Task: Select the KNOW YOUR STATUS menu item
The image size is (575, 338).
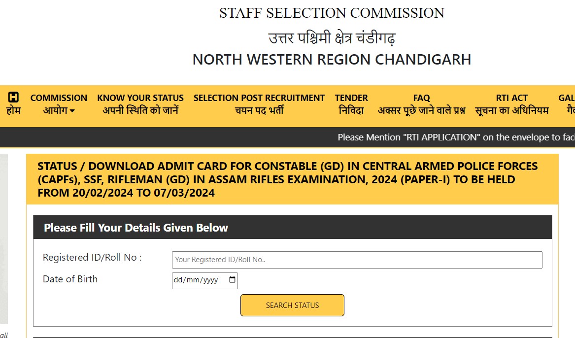Action: (x=140, y=98)
